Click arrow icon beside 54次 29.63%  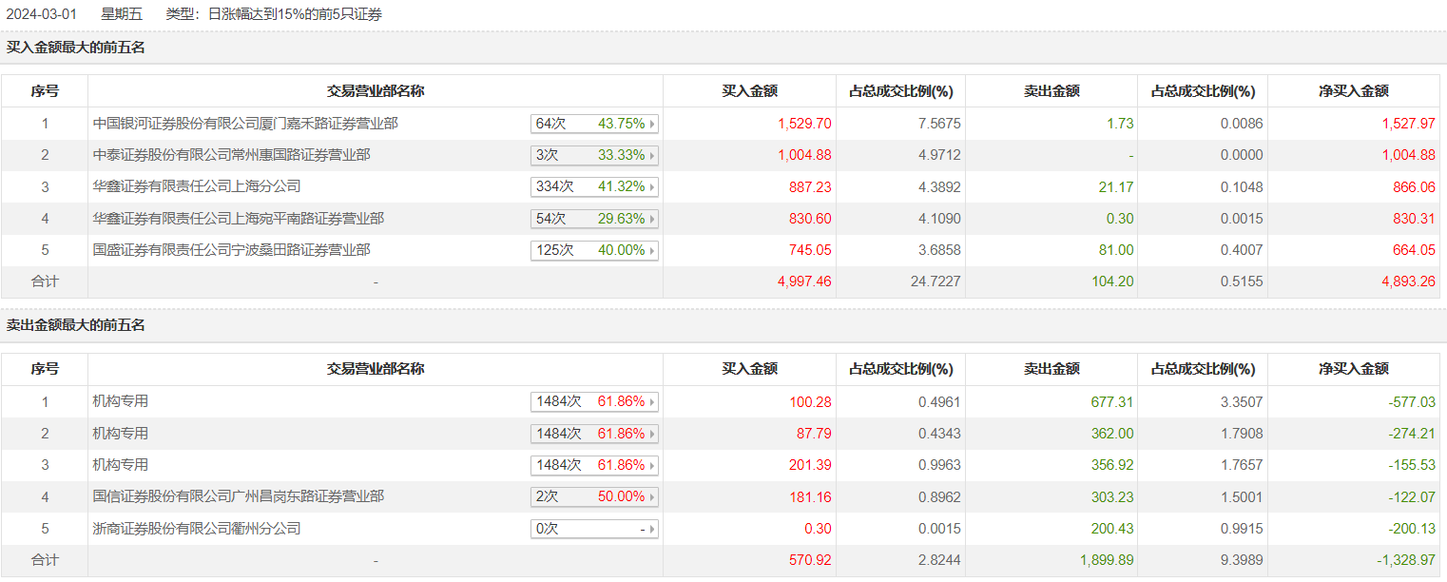652,219
